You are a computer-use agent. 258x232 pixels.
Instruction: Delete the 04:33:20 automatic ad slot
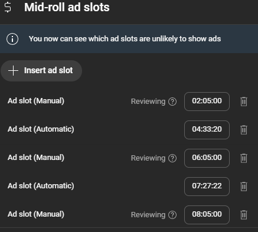pyautogui.click(x=244, y=130)
